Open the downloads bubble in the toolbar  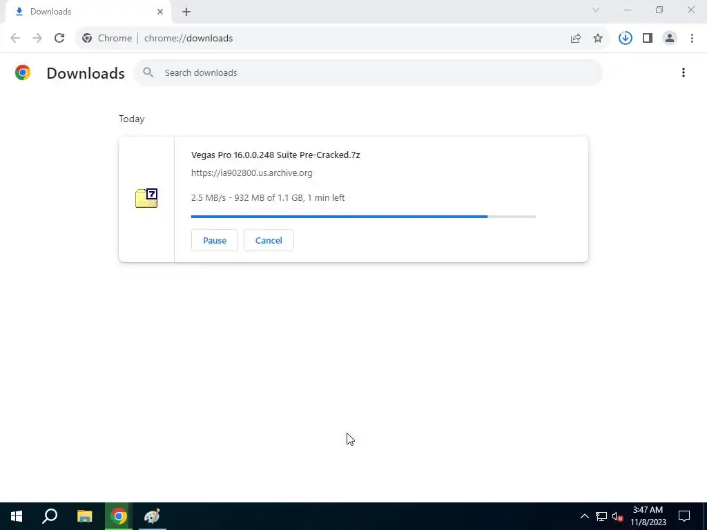pos(626,39)
